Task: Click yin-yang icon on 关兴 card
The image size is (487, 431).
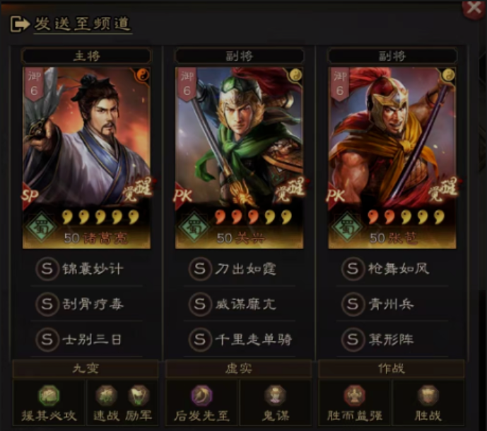Action: pos(295,75)
